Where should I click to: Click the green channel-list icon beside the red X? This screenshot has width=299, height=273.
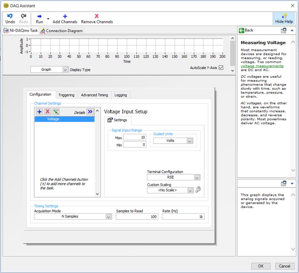coord(56,112)
